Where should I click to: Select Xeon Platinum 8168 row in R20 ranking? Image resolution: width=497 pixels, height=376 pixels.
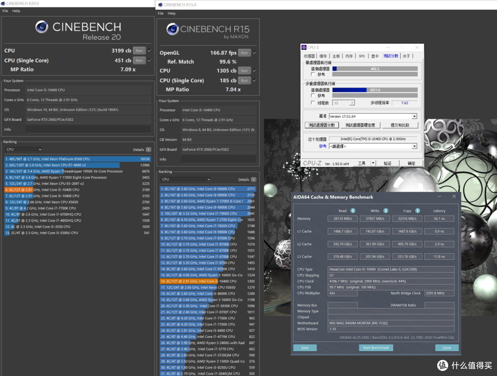(77, 159)
